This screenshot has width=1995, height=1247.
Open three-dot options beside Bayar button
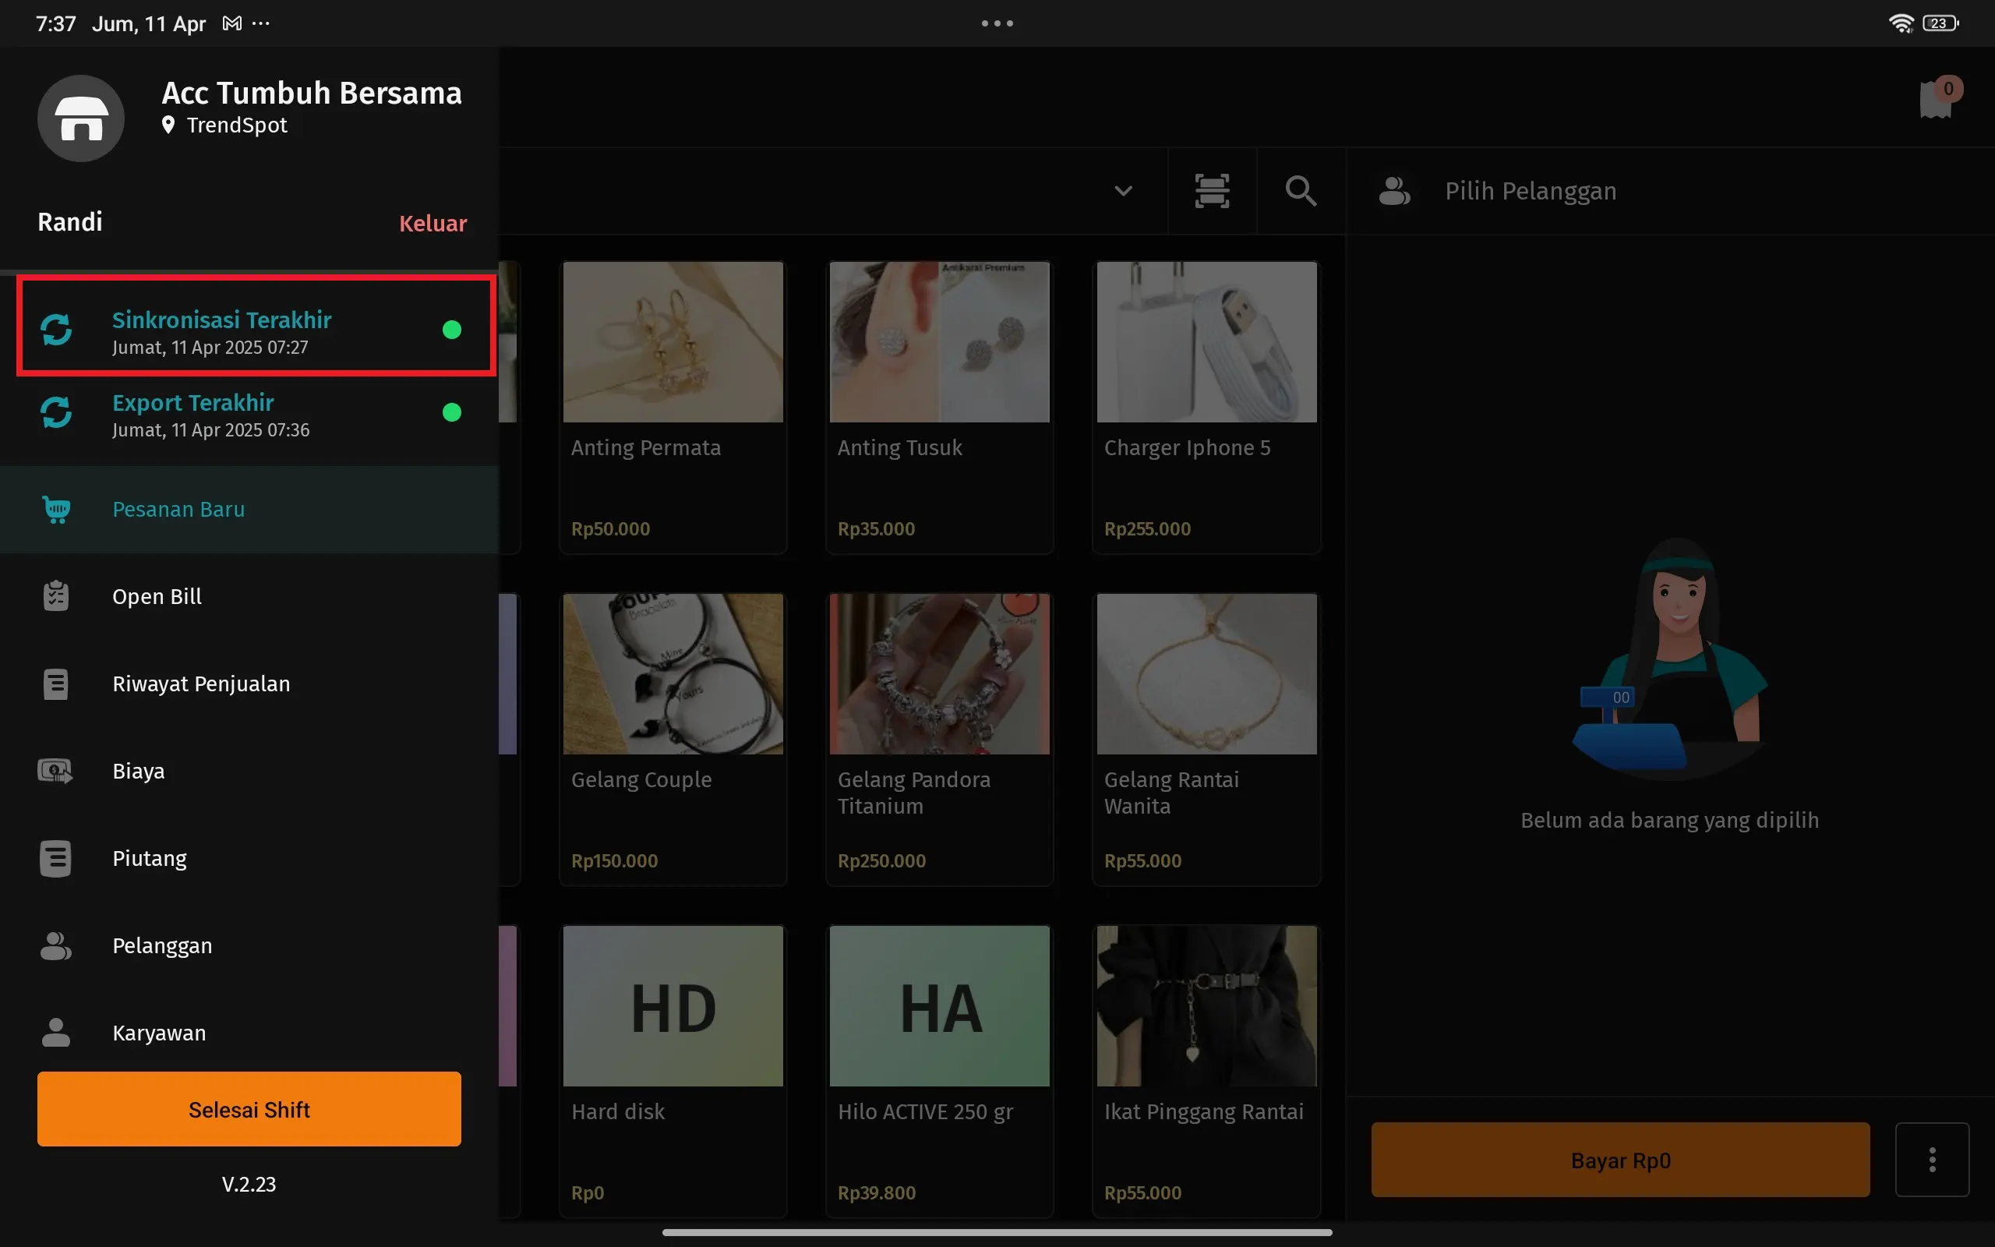click(1932, 1160)
